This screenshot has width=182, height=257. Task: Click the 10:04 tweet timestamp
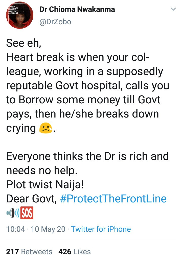16,229
